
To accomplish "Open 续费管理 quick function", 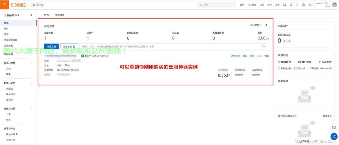I will [284, 62].
